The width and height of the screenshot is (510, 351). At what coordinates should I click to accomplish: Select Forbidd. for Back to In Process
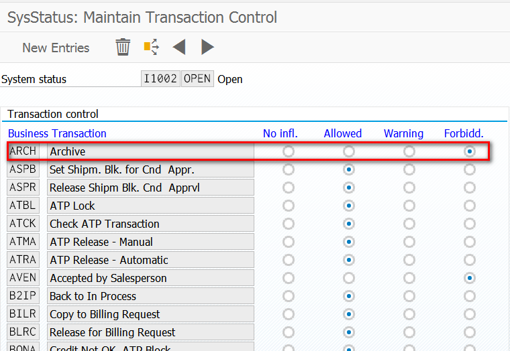[470, 296]
